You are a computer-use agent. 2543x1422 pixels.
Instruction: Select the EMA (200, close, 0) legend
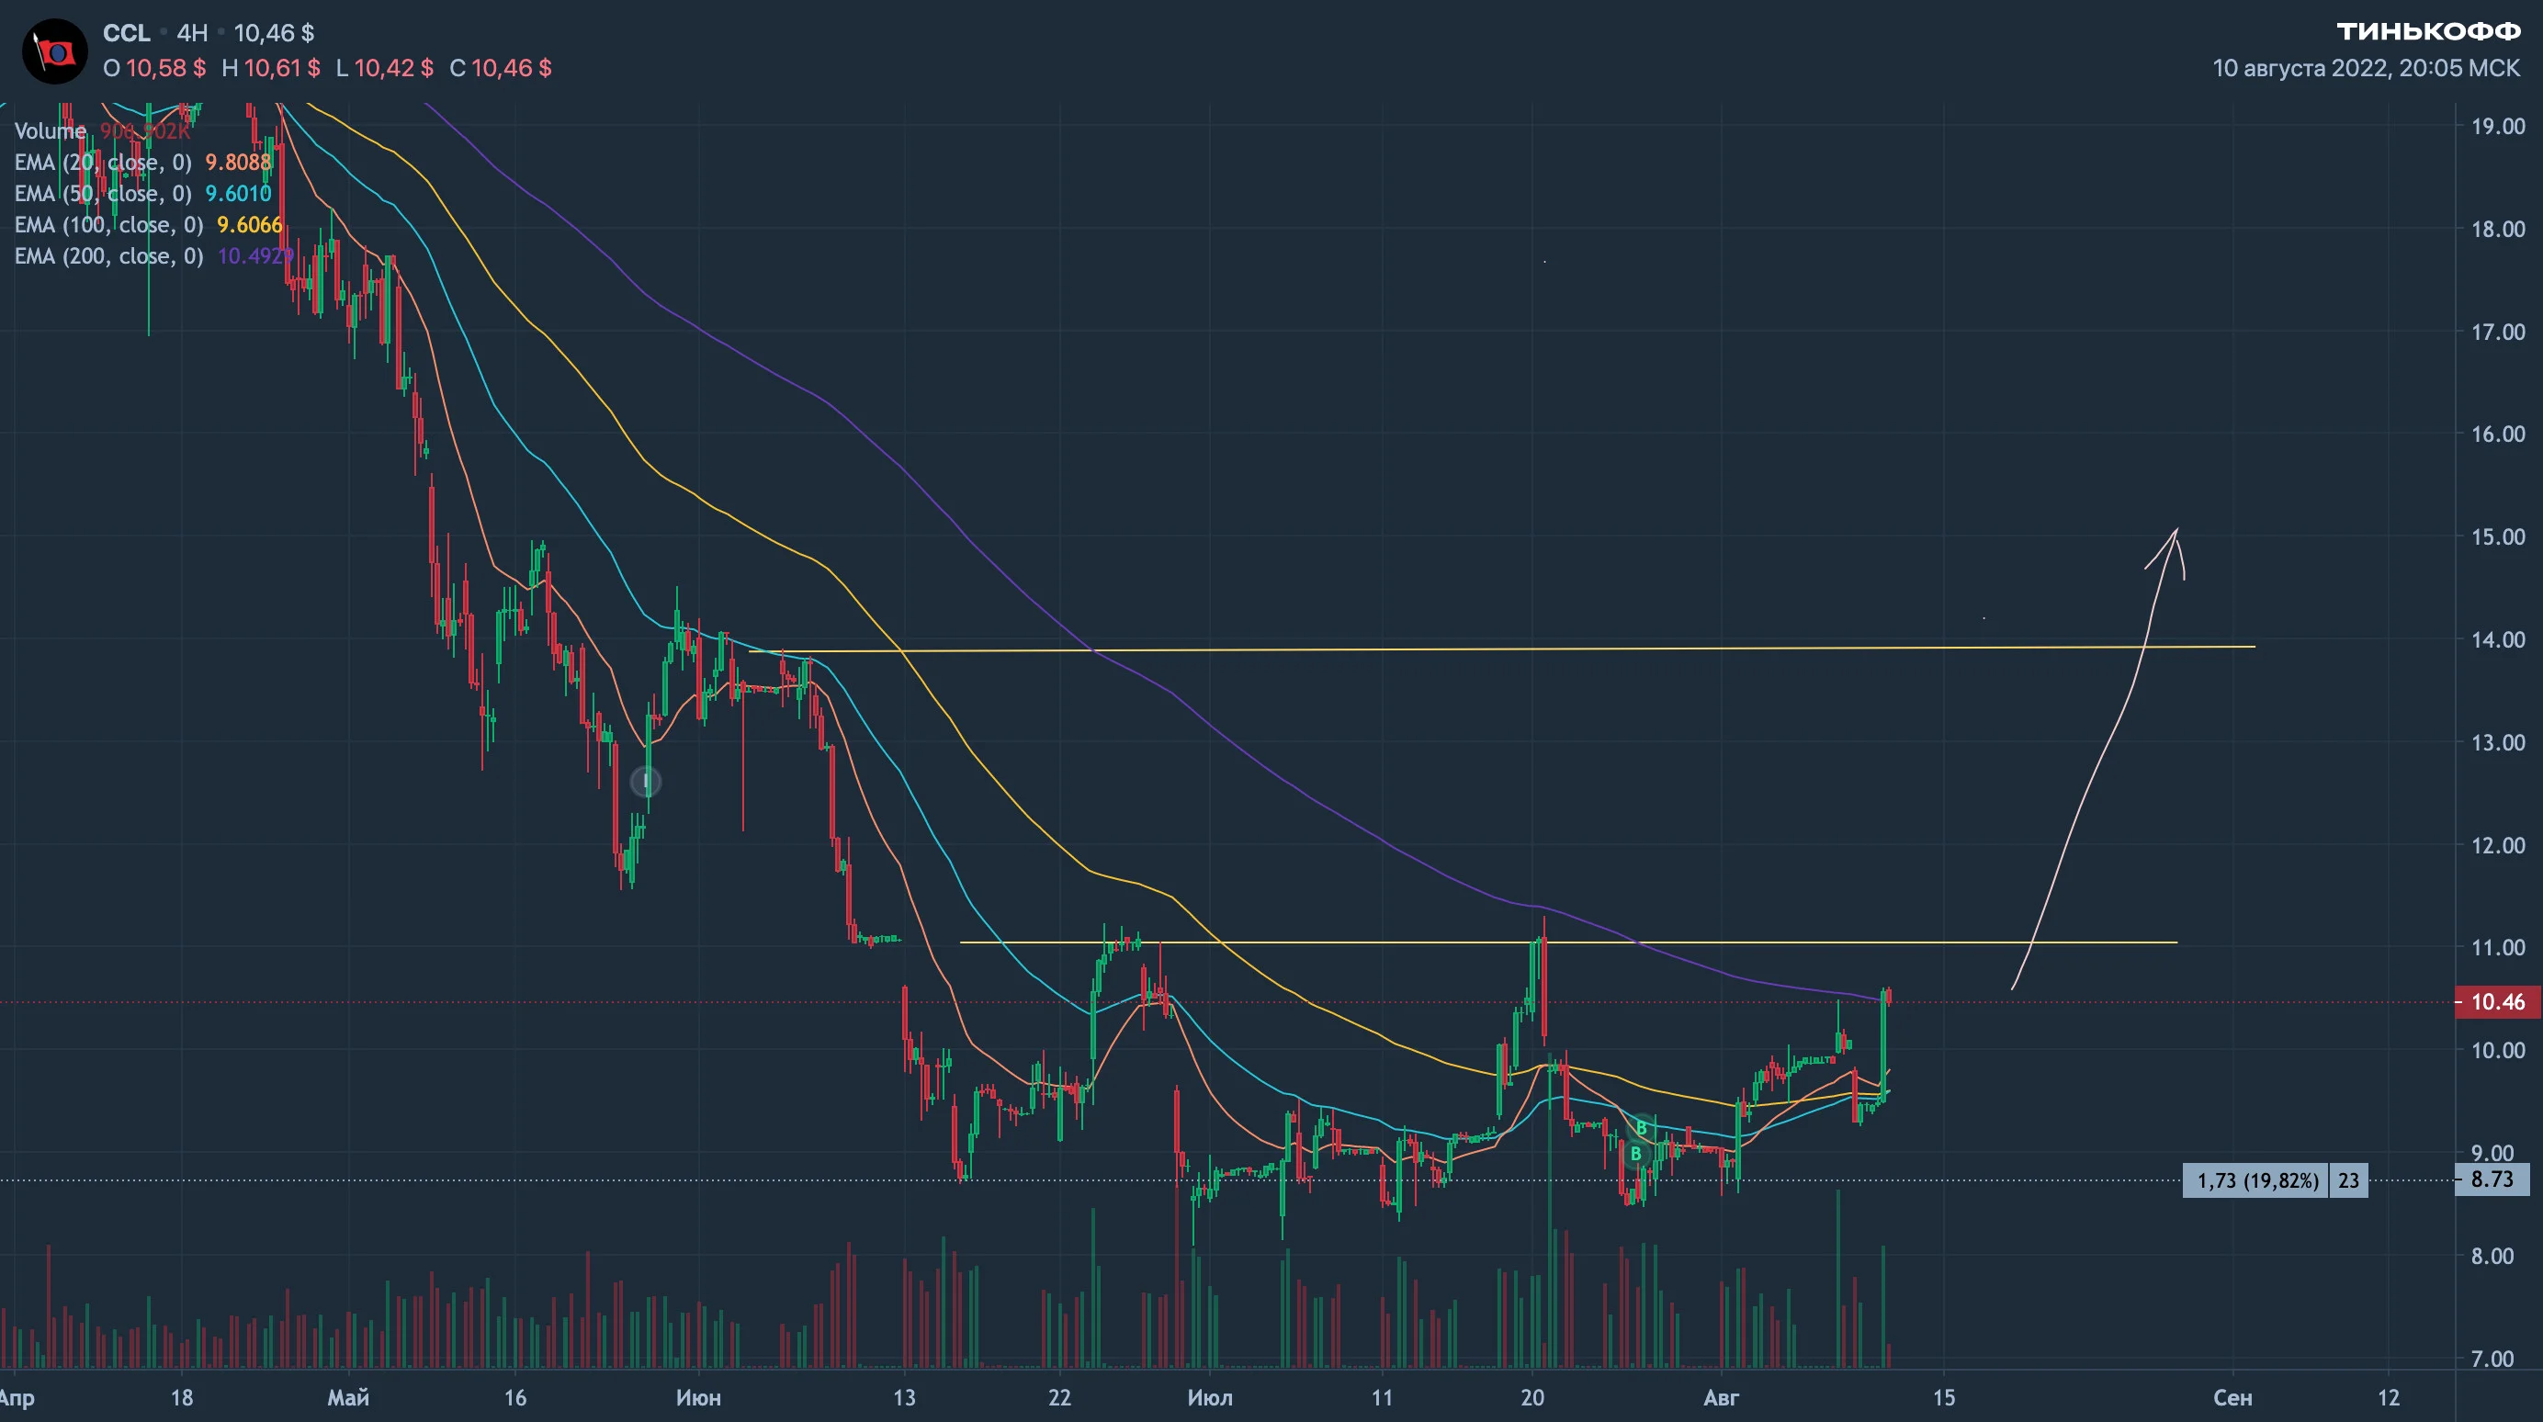click(x=154, y=256)
